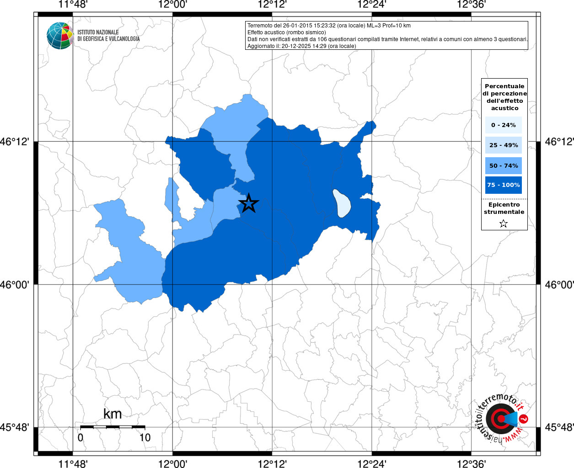This screenshot has height=468, width=574.
Task: Click the top axis label 11°48'
Action: click(x=73, y=5)
